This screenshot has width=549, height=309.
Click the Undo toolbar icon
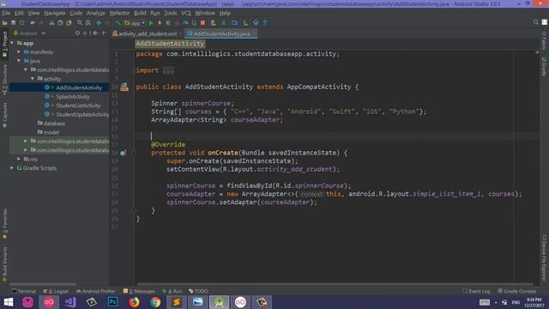(x=33, y=23)
